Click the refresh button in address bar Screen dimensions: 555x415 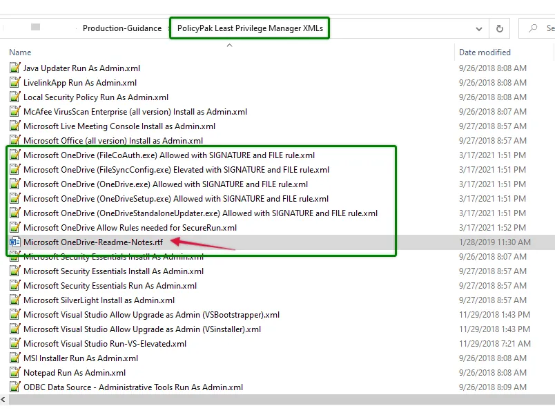pos(498,28)
